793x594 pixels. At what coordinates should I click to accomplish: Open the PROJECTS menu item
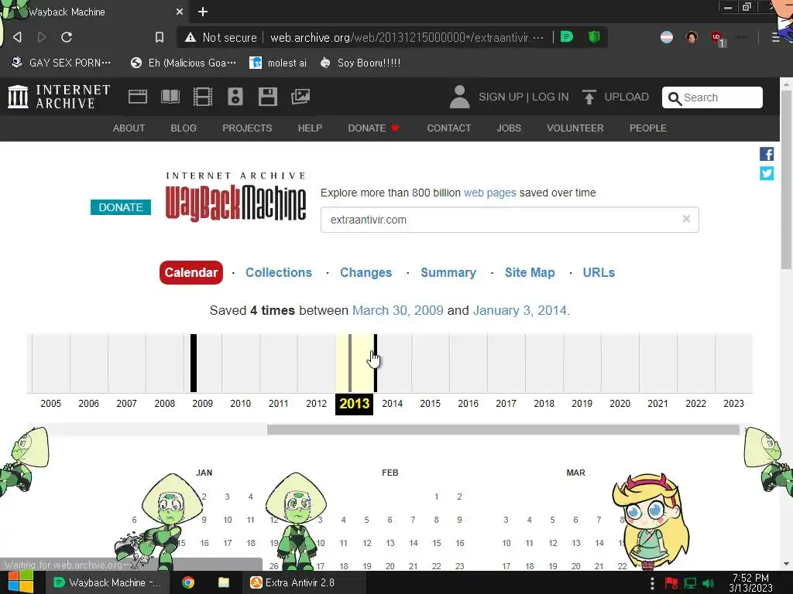[247, 128]
